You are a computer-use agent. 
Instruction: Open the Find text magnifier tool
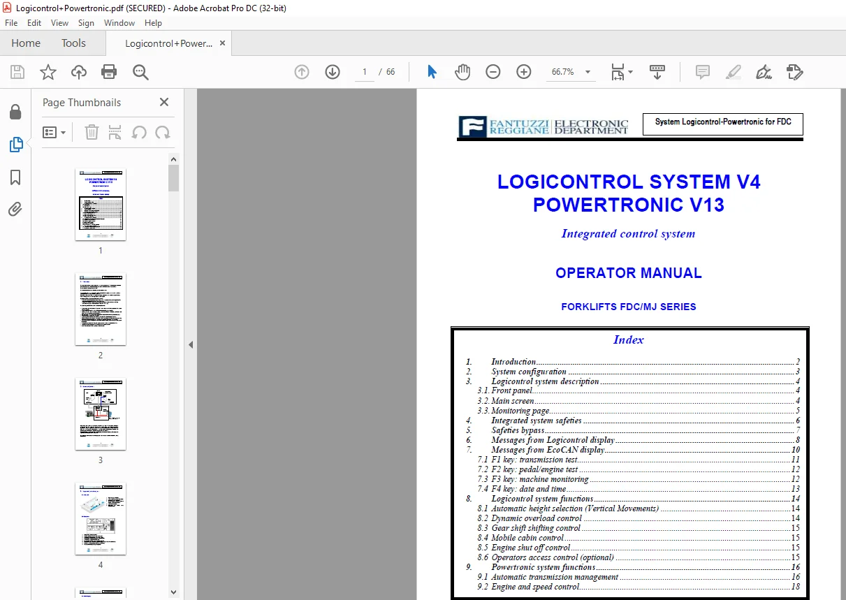point(140,72)
